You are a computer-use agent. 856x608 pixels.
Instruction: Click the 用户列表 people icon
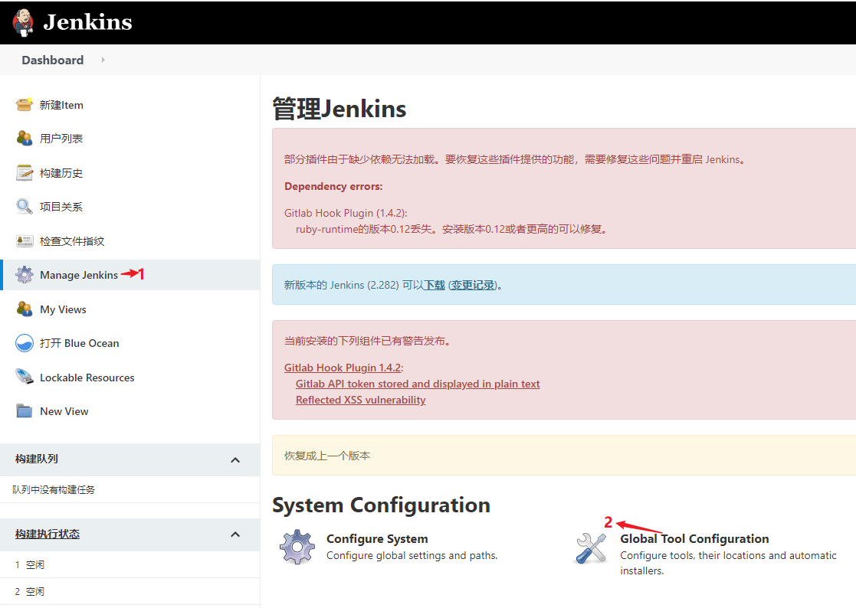pyautogui.click(x=24, y=139)
